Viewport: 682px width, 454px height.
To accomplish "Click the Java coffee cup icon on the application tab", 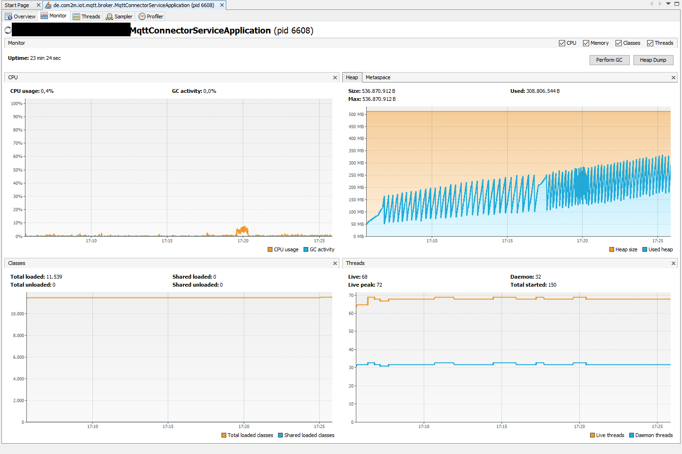I will click(x=47, y=5).
